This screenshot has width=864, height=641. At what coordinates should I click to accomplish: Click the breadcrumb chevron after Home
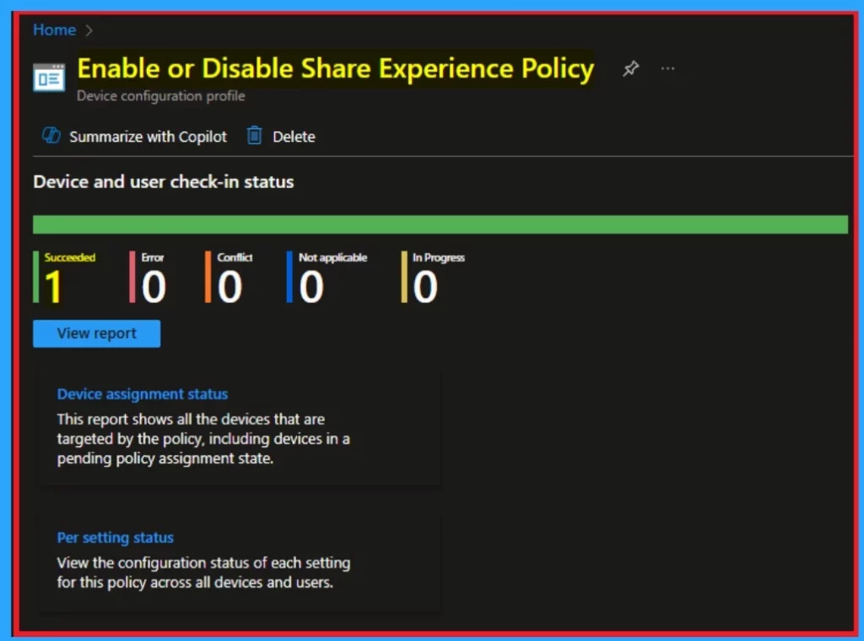89,30
